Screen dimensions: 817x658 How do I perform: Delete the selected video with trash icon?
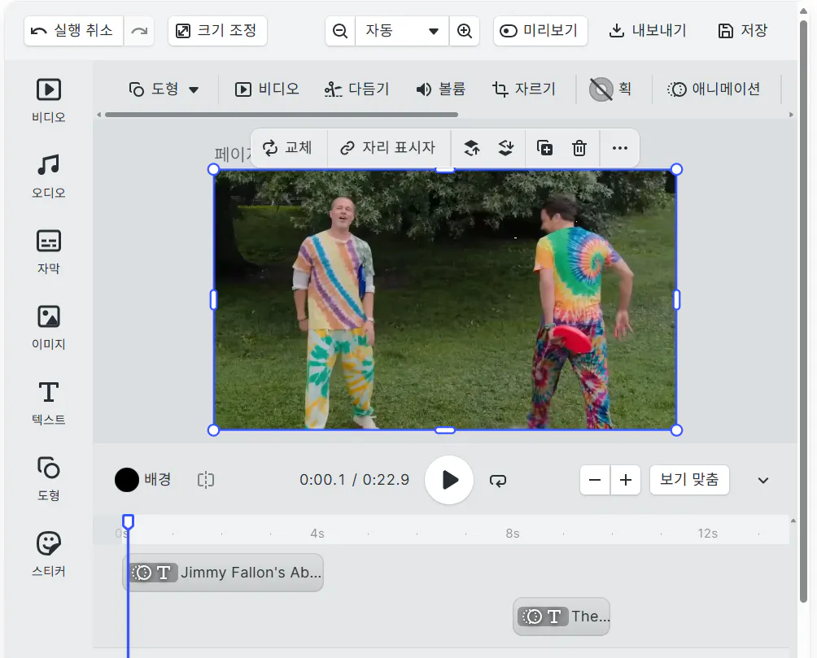tap(579, 148)
